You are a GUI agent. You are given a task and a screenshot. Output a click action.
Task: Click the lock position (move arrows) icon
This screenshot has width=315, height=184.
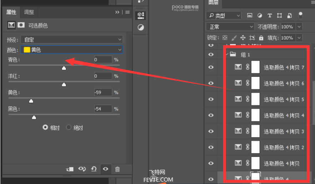pyautogui.click(x=243, y=38)
